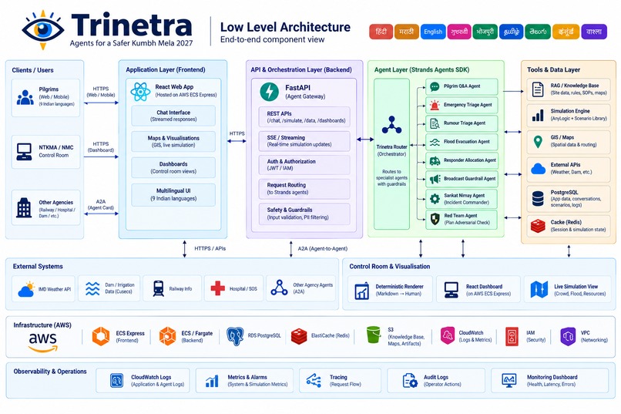Click the Broadcast Guardrail Agent megaphone icon

(x=435, y=179)
